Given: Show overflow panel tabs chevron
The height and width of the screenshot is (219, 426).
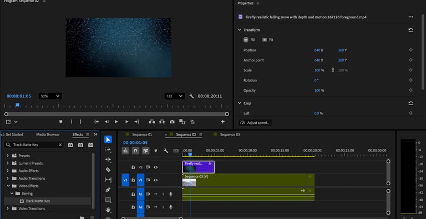Looking at the screenshot, I should (x=95, y=134).
